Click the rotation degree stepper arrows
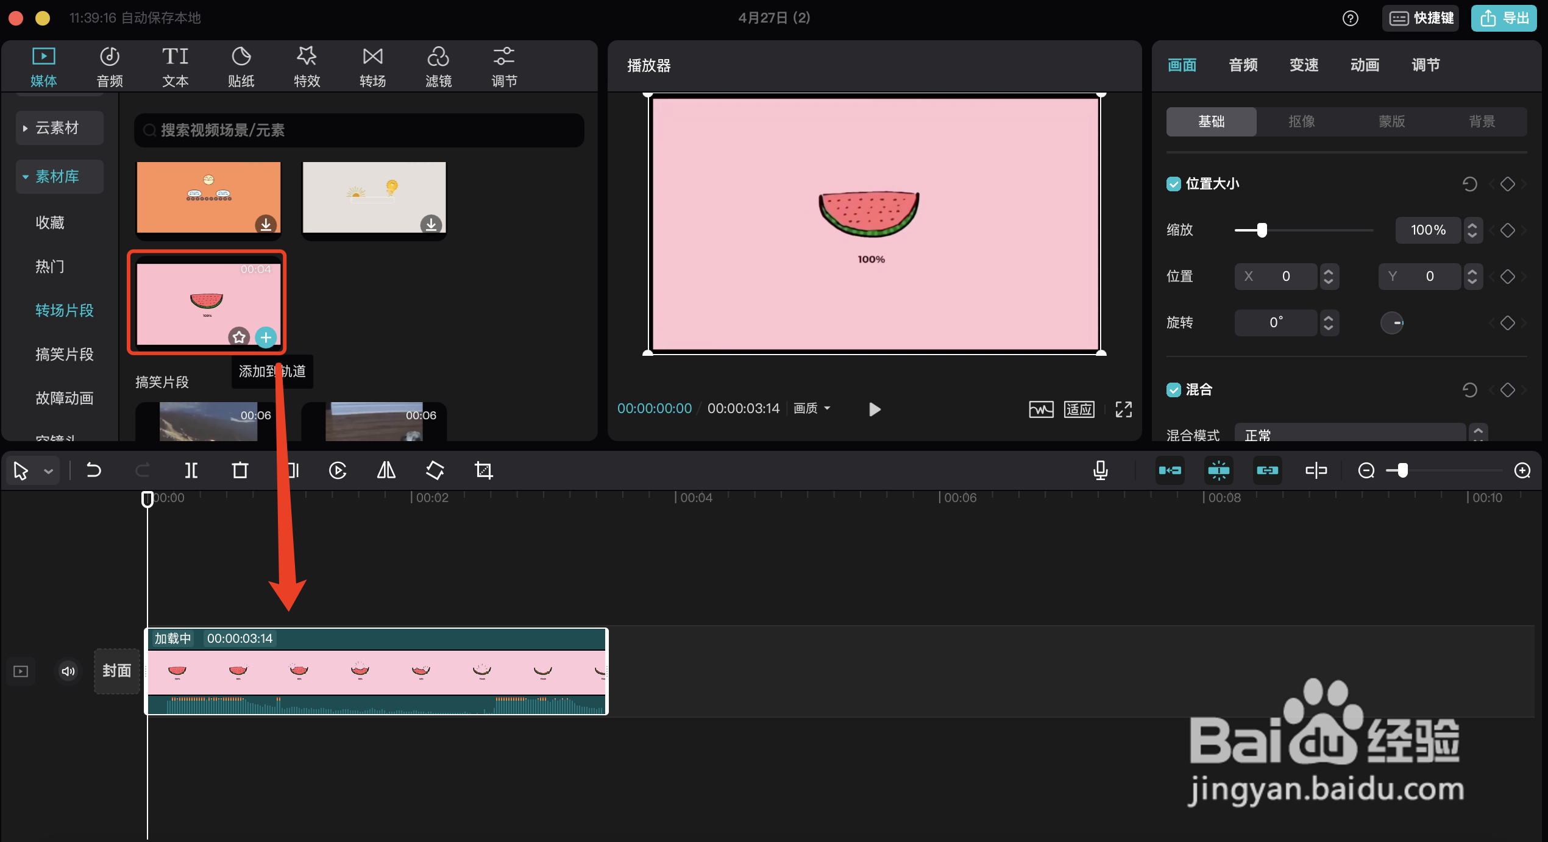Image resolution: width=1548 pixels, height=842 pixels. coord(1328,322)
